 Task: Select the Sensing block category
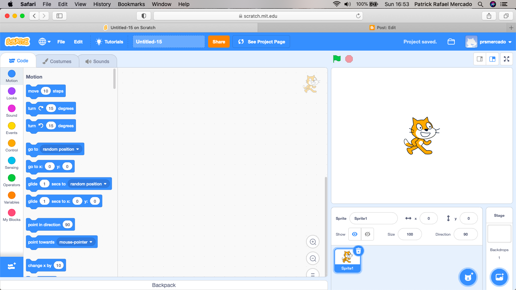pos(12,163)
